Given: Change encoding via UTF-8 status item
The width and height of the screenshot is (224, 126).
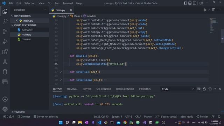Looking at the screenshot, I should [128, 117].
